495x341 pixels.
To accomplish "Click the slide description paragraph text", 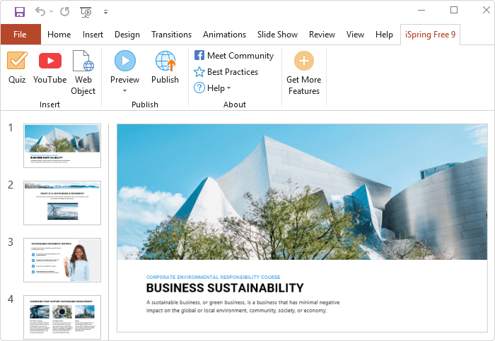I will click(243, 306).
